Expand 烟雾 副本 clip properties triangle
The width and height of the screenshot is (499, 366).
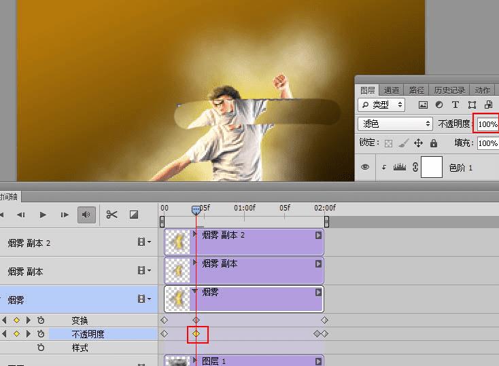pyautogui.click(x=194, y=263)
